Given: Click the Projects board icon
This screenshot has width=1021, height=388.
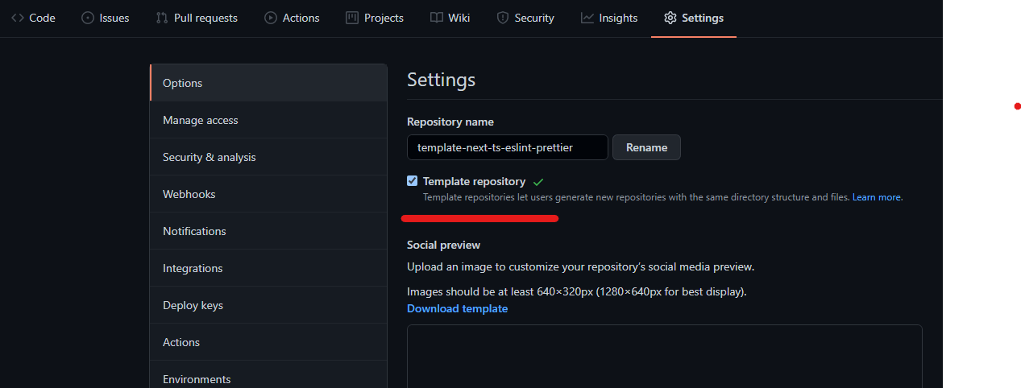Looking at the screenshot, I should click(352, 18).
